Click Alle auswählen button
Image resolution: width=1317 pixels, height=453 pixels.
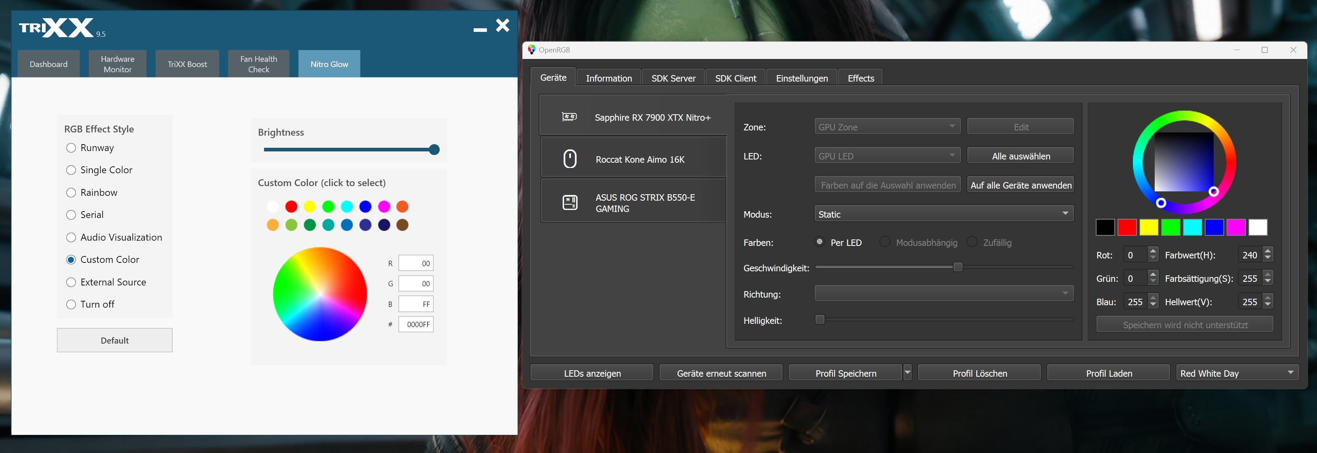(x=1021, y=156)
